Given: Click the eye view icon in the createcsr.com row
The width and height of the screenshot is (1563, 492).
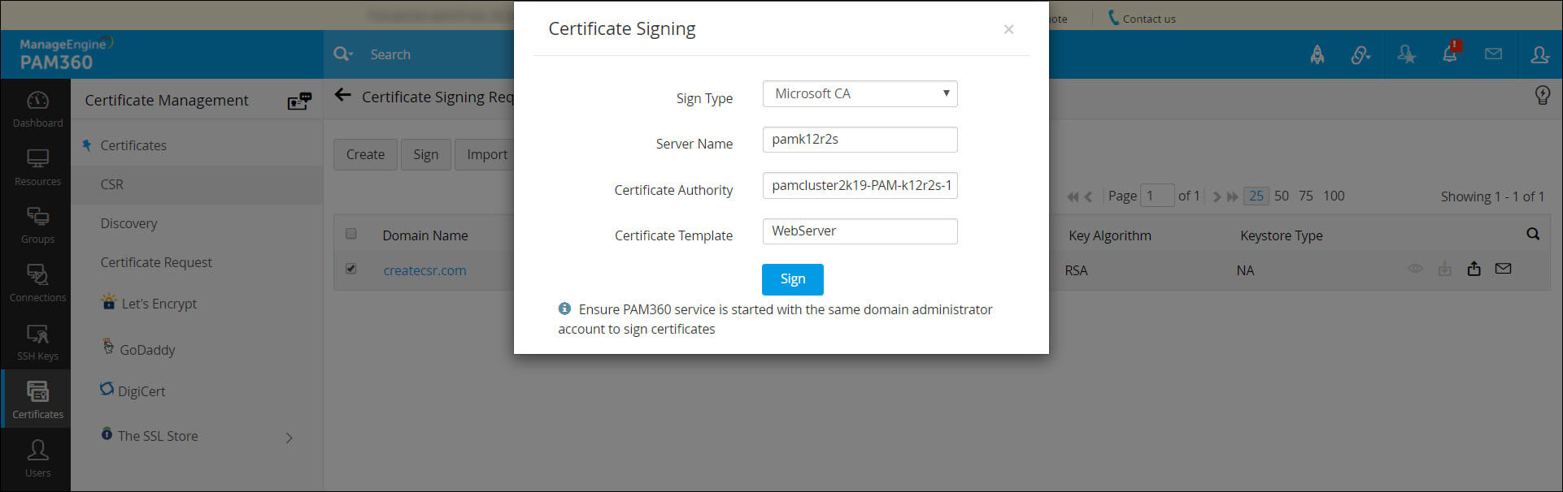Looking at the screenshot, I should [x=1415, y=269].
